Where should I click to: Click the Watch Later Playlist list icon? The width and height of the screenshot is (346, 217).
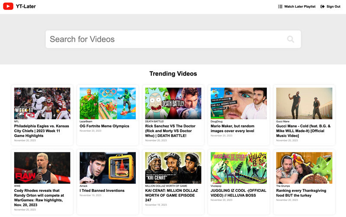coord(280,6)
